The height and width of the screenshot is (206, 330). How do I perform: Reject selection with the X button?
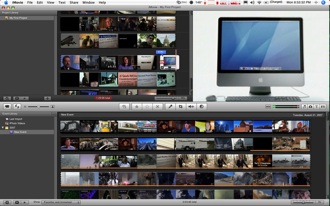point(157,107)
